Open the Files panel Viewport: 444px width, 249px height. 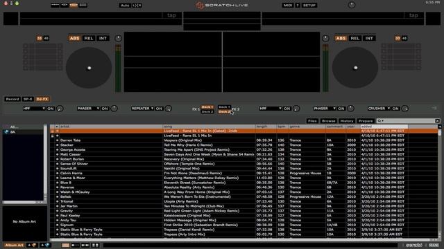pyautogui.click(x=312, y=121)
